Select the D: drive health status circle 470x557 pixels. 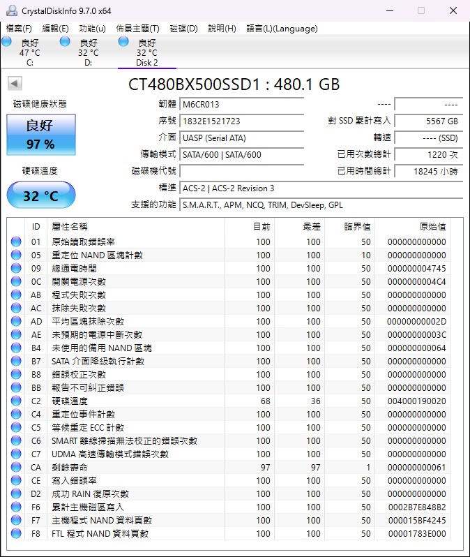(x=65, y=42)
